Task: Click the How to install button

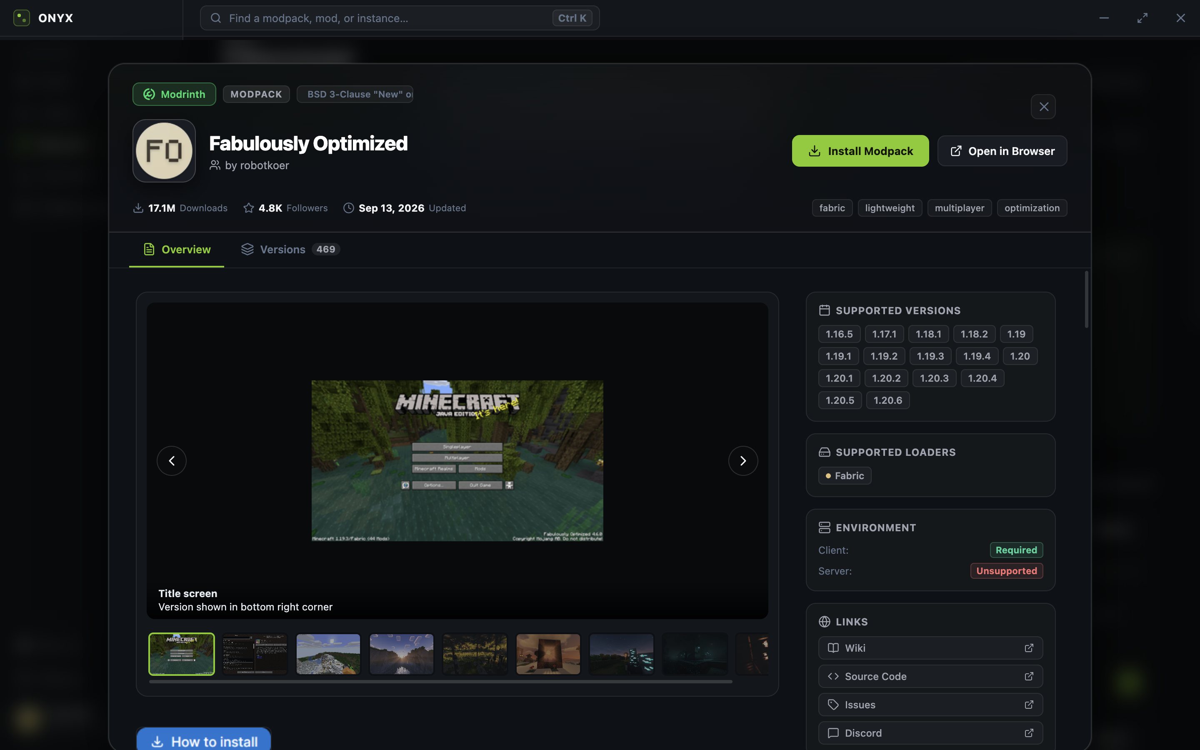Action: click(x=204, y=740)
